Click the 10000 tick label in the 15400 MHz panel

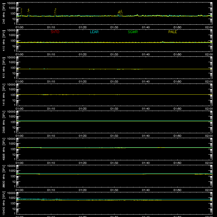coord(11,193)
